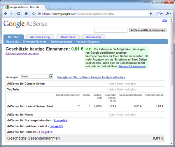Bookmark this page with the star icon
The height and width of the screenshot is (147, 175).
point(34,14)
